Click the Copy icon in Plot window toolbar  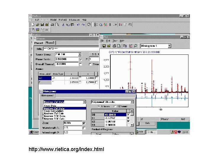(x=125, y=46)
